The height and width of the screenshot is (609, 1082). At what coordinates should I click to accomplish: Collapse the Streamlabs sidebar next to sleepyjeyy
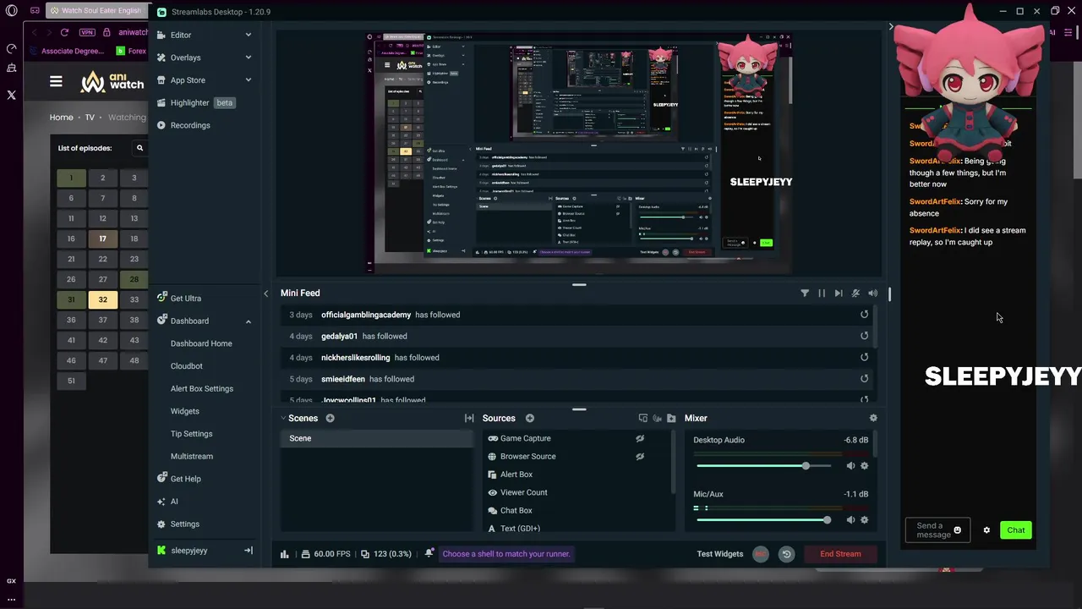(249, 551)
